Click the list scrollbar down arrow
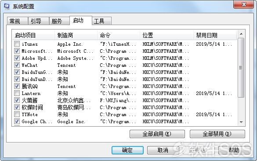 [x=241, y=122]
